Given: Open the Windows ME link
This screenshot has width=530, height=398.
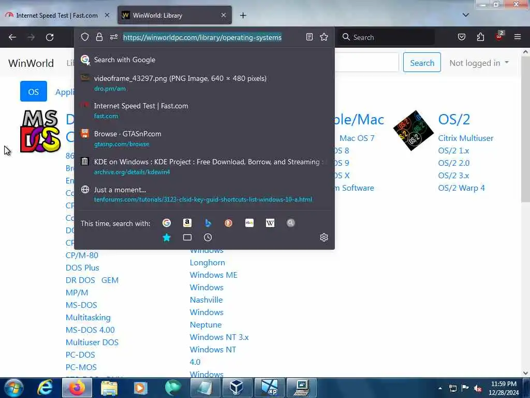Looking at the screenshot, I should pyautogui.click(x=214, y=275).
